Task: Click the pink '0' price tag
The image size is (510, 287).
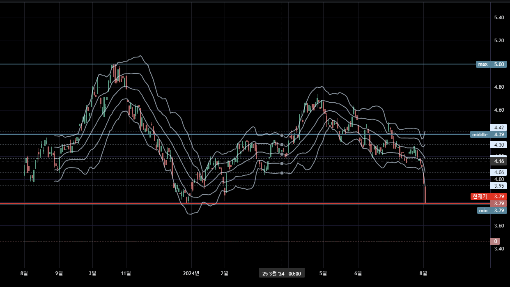Action: click(496, 241)
